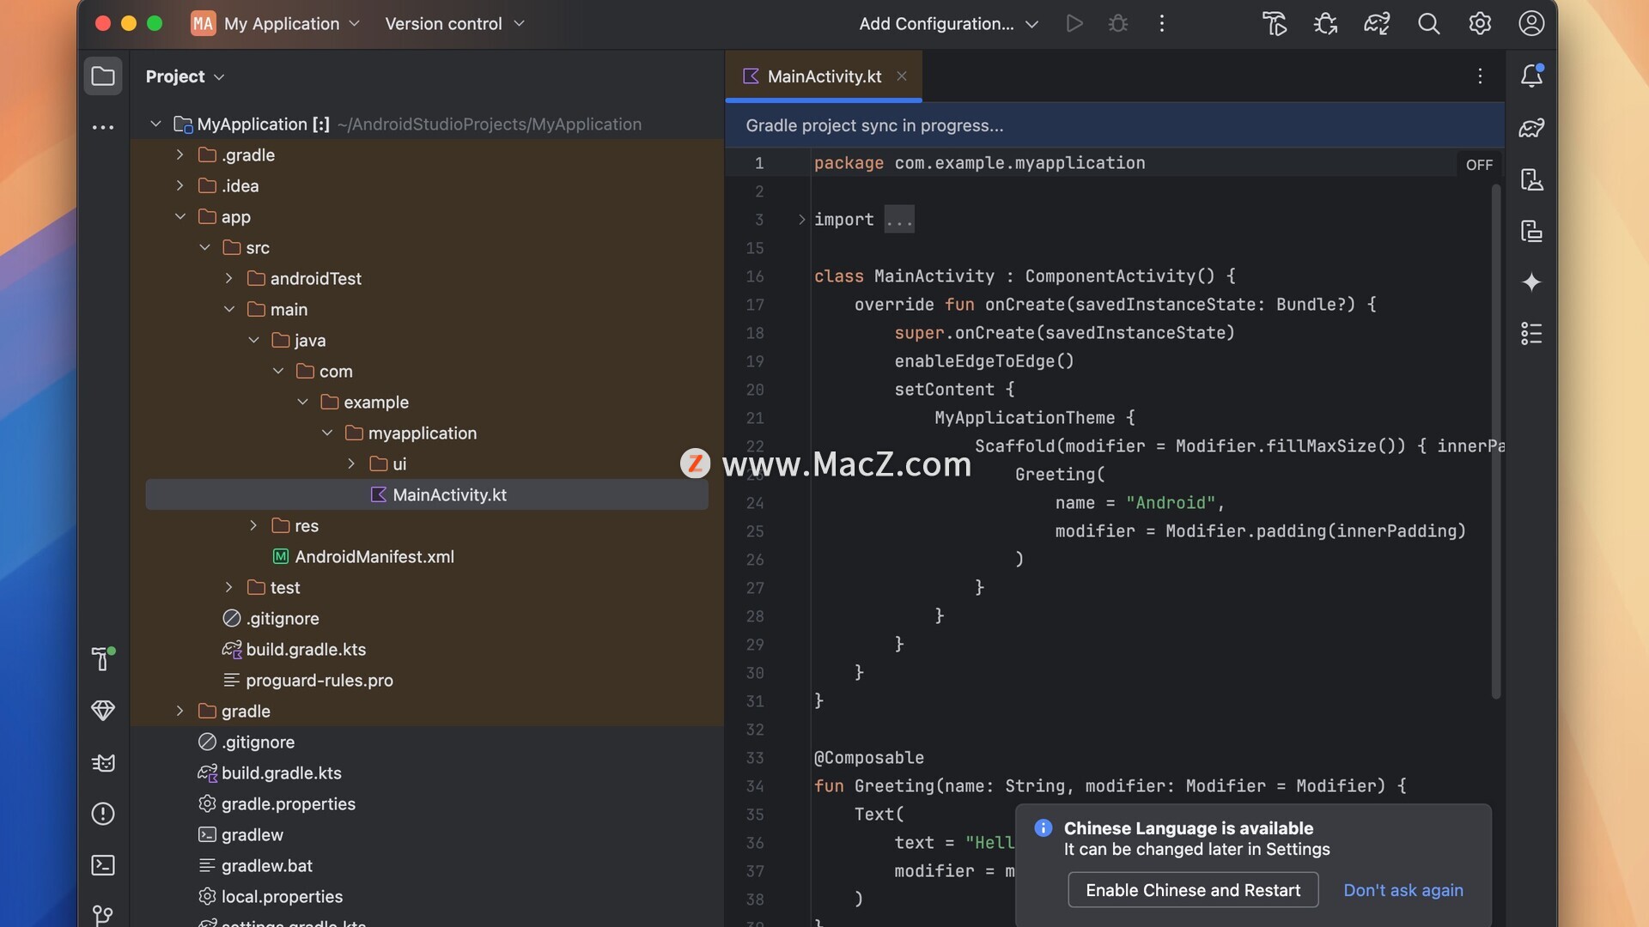Collapse the MyApplication root node
1649x927 pixels.
point(155,124)
